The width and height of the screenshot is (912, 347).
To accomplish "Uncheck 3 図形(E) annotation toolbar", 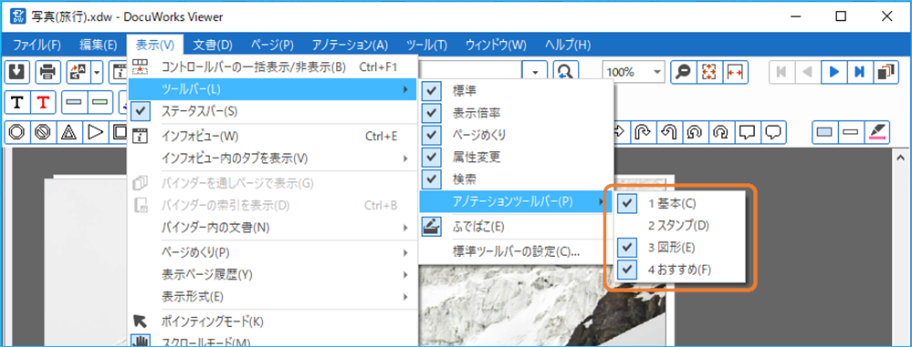I will point(679,248).
